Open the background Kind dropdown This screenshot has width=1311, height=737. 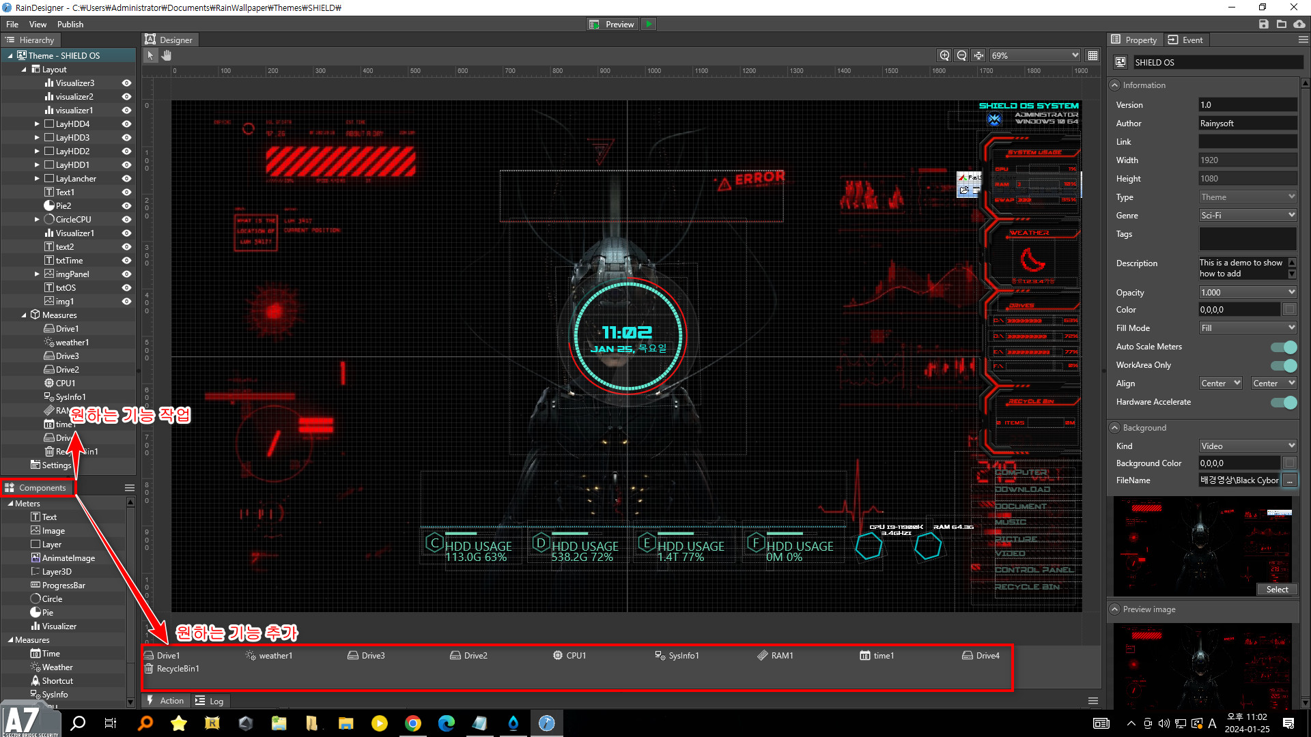point(1248,446)
